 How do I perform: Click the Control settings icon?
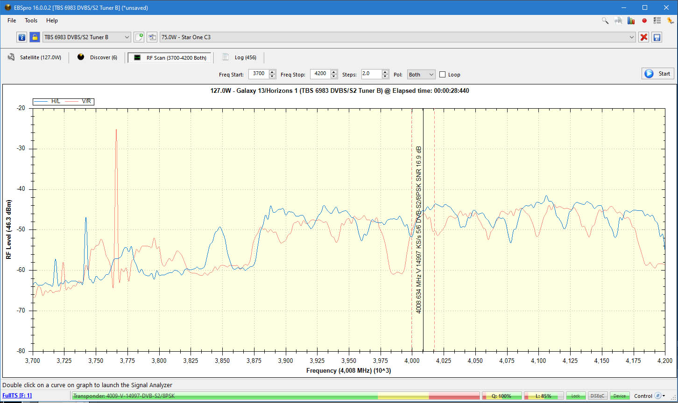[657, 396]
